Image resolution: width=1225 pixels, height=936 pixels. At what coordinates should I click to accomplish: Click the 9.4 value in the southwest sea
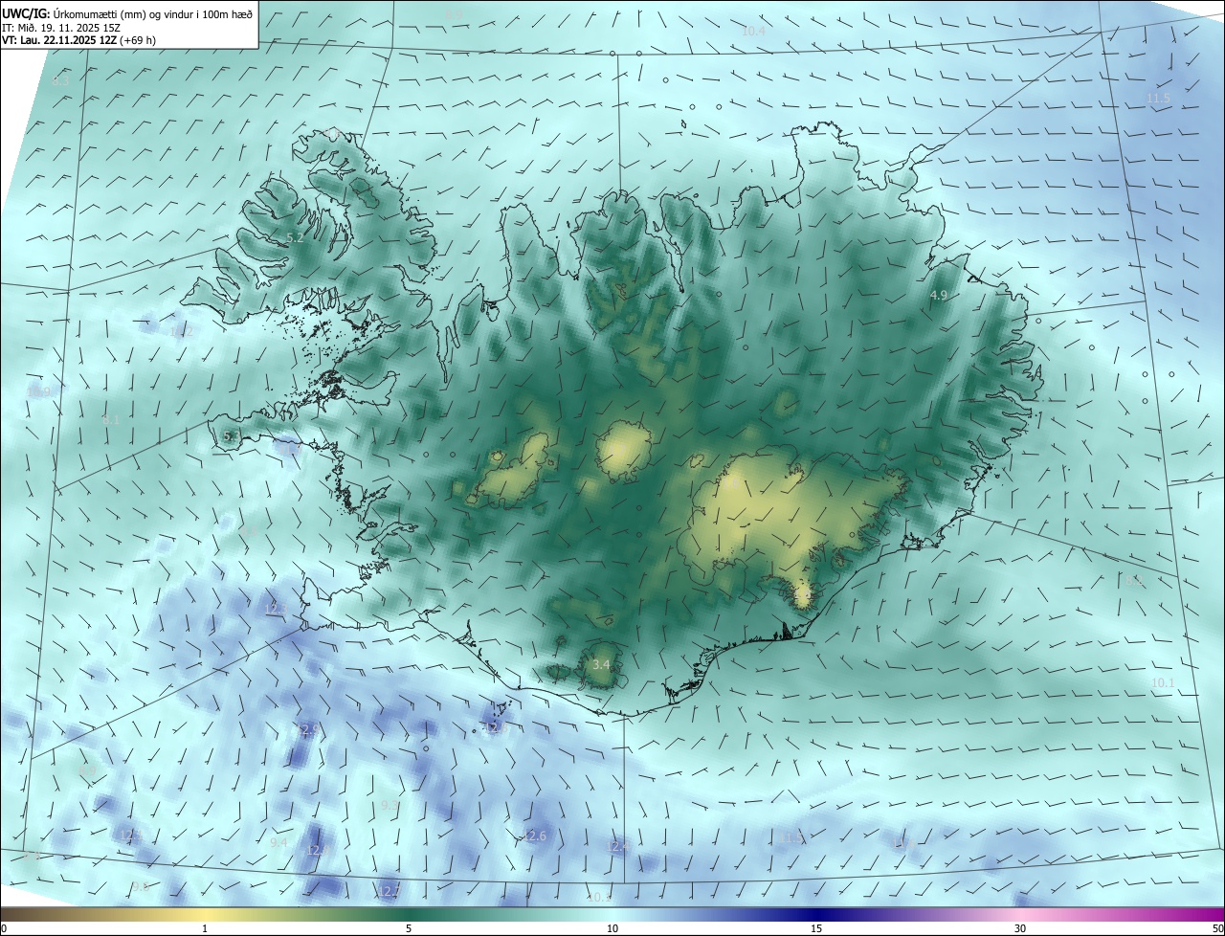coord(278,843)
